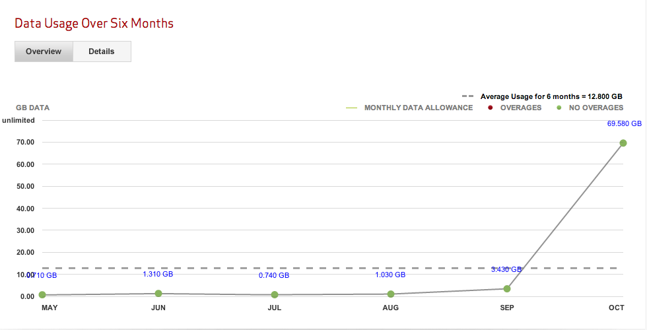Click the Data Usage Over Six Months heading
647x330 pixels.
tap(94, 23)
